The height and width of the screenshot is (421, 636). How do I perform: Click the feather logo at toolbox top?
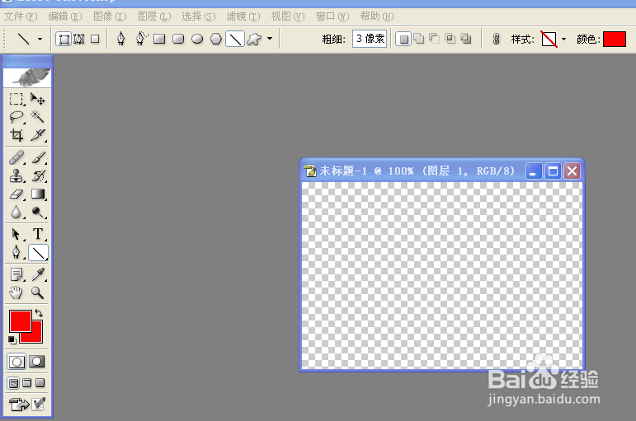27,77
